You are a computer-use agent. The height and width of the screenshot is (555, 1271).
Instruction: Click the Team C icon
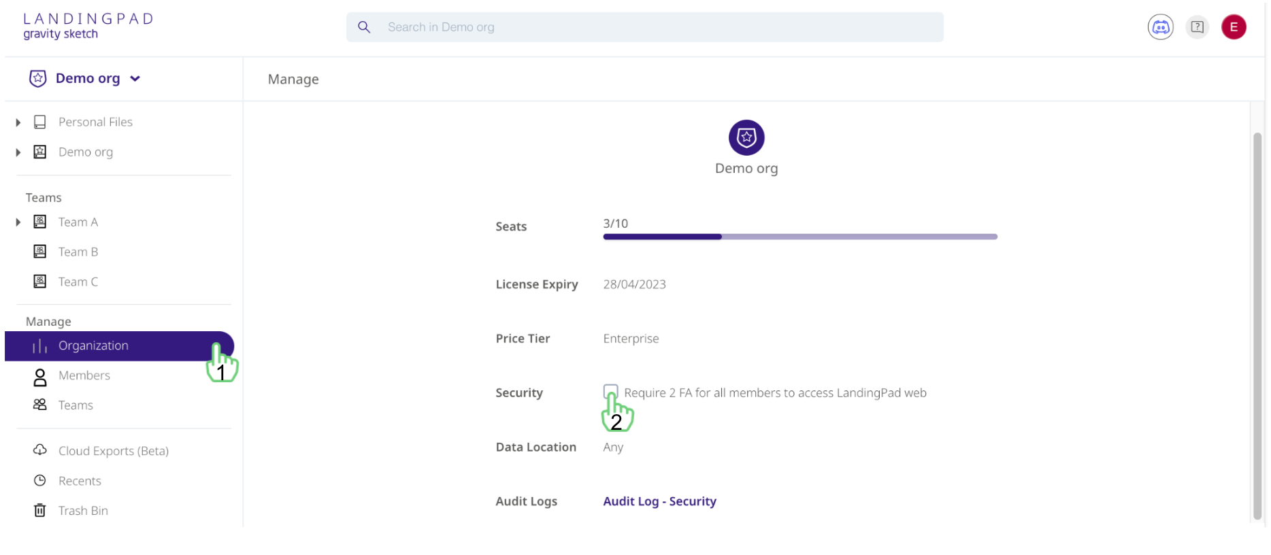click(40, 282)
